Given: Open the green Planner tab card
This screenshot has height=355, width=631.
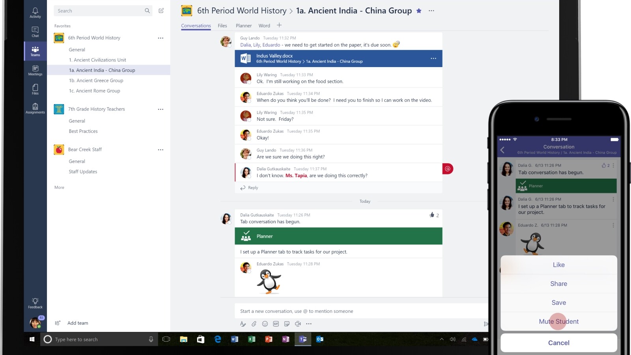Looking at the screenshot, I should tap(338, 236).
